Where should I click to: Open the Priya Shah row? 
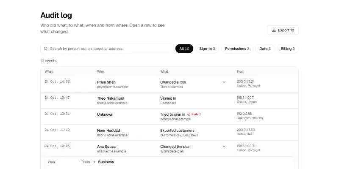(x=169, y=84)
